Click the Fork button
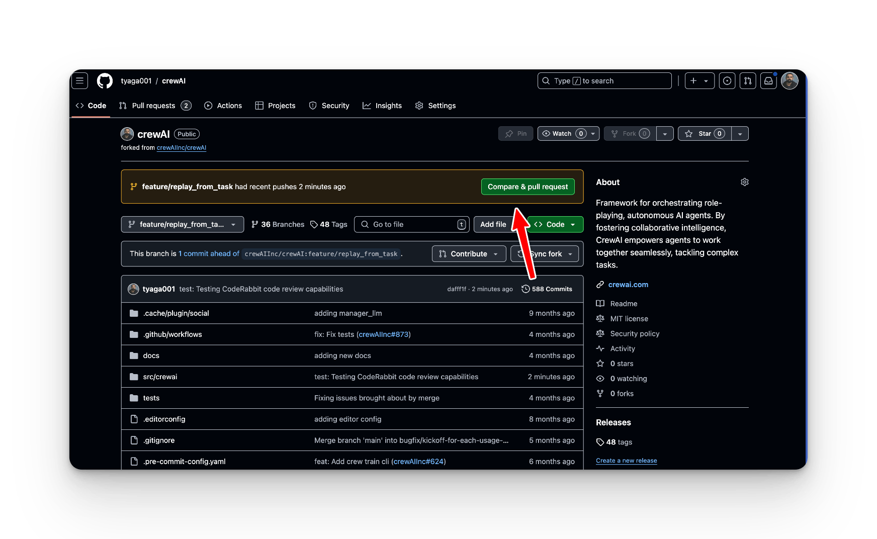This screenshot has width=877, height=539. pyautogui.click(x=630, y=133)
